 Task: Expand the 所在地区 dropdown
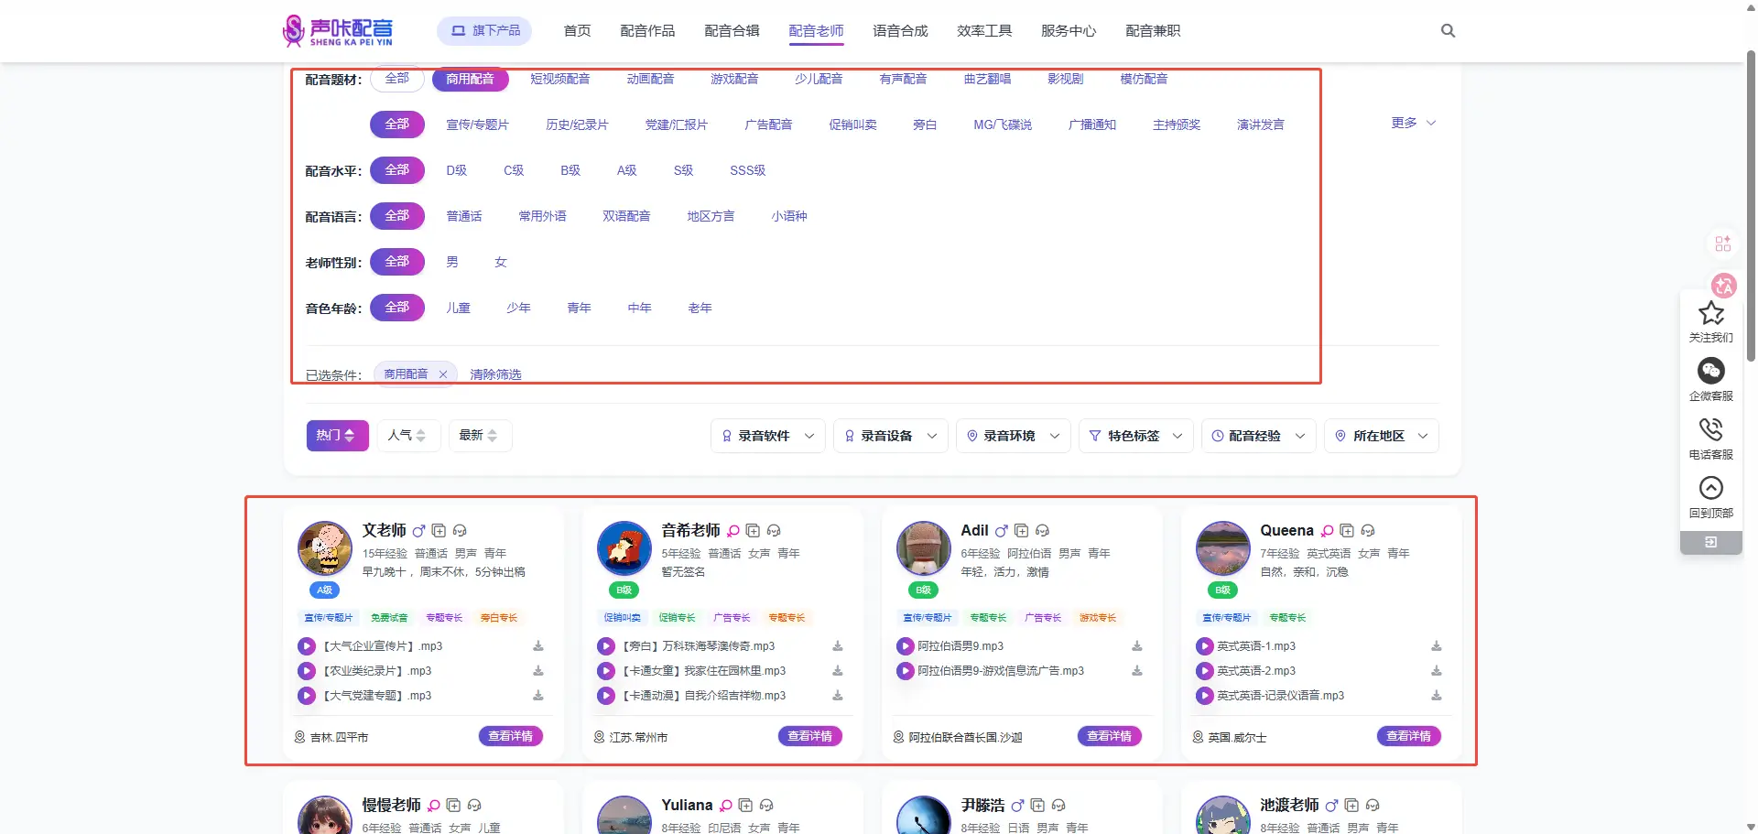click(x=1381, y=436)
